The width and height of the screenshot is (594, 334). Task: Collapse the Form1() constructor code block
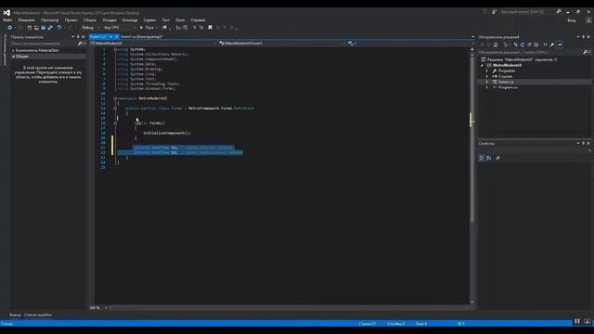[115, 123]
